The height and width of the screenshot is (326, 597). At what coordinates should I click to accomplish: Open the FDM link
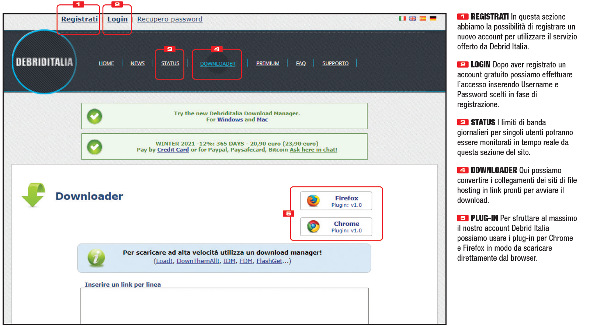pyautogui.click(x=246, y=261)
